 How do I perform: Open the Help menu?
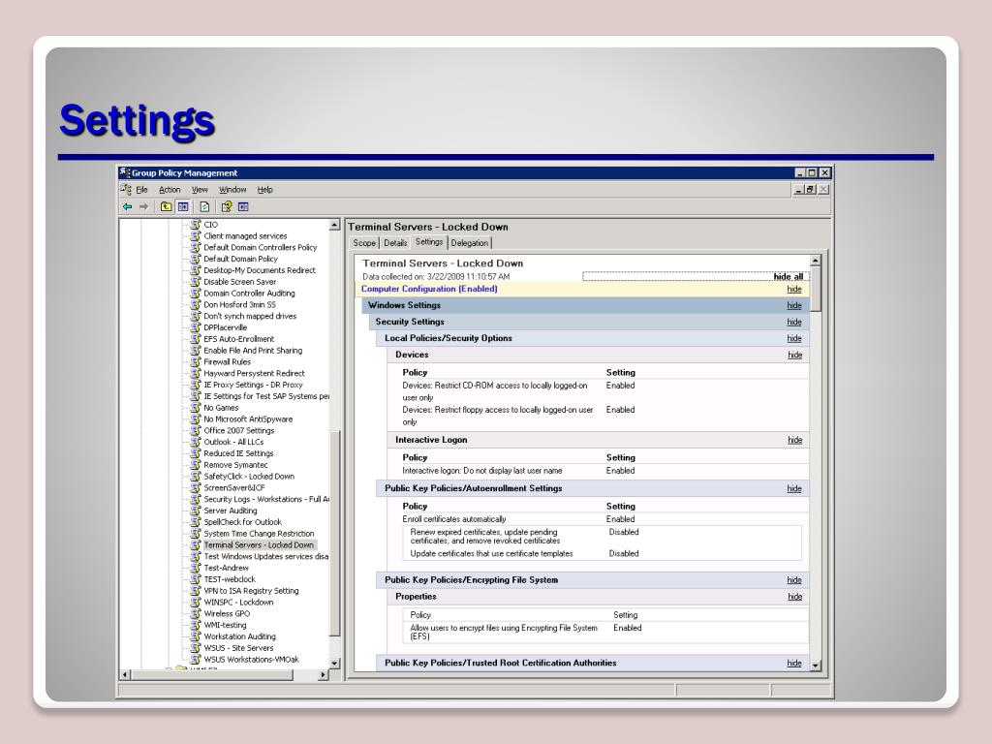(265, 190)
